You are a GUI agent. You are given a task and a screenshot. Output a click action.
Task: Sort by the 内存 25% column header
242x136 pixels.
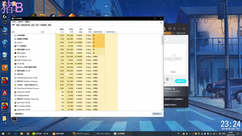tap(69, 30)
